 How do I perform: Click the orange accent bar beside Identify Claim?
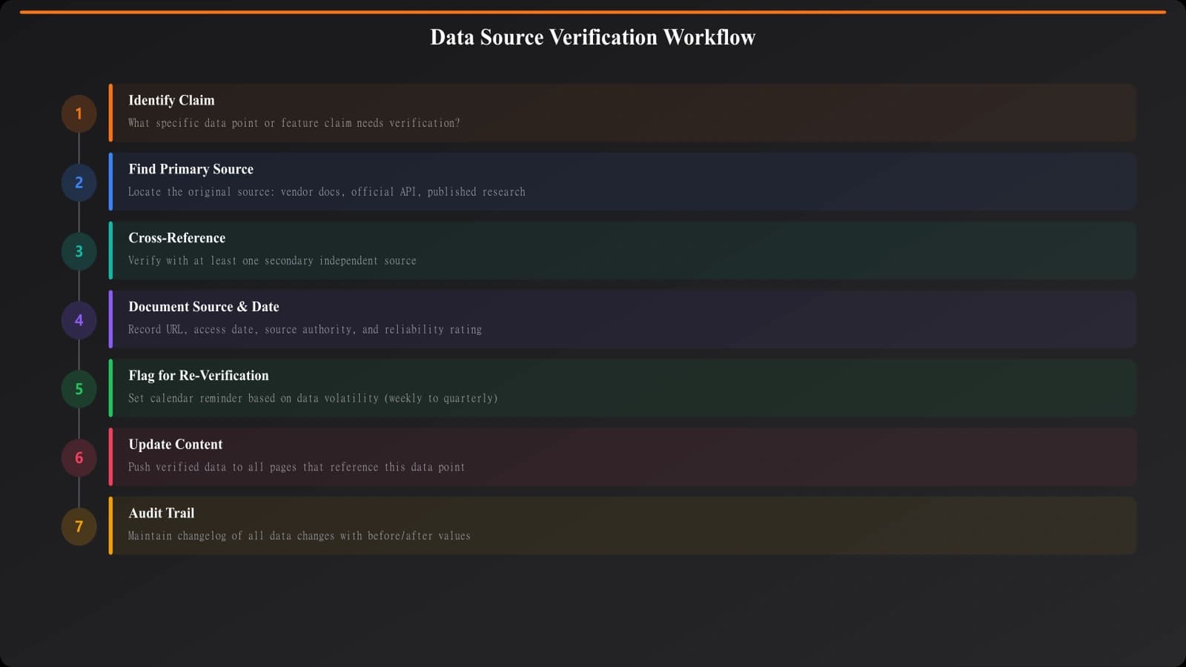point(110,113)
